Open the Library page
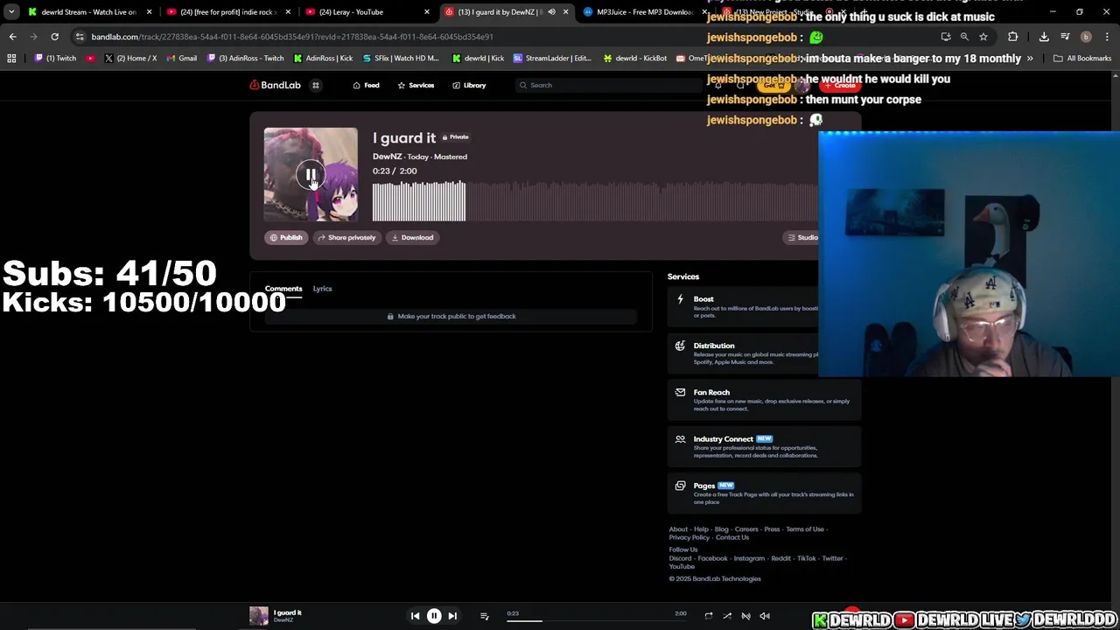The image size is (1120, 630). (469, 85)
